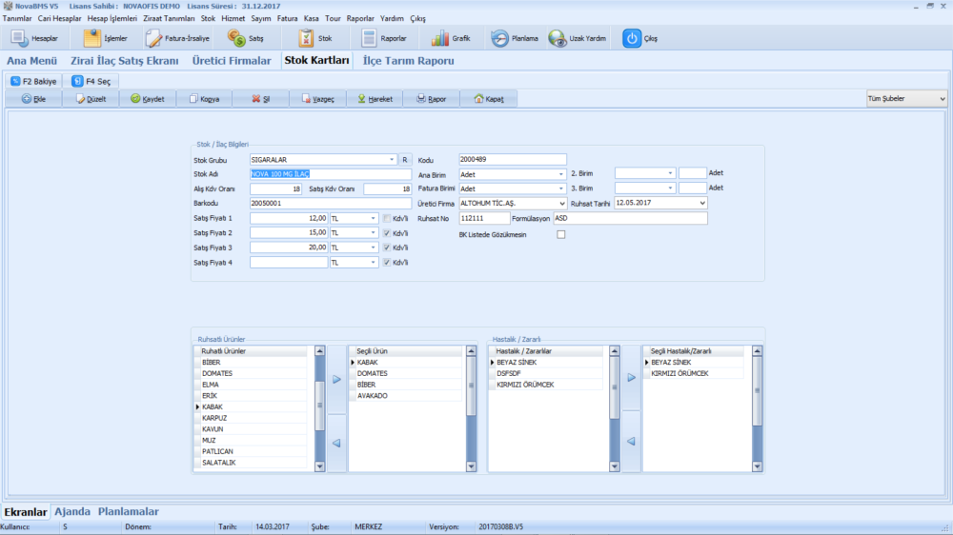Open Grafik chart toolbar button
This screenshot has height=535, width=953.
451,38
